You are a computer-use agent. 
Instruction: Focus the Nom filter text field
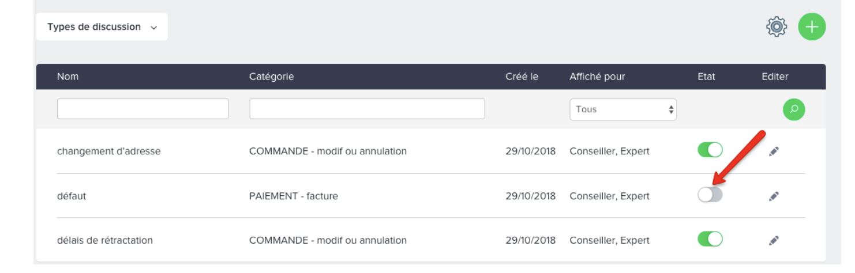tap(143, 109)
